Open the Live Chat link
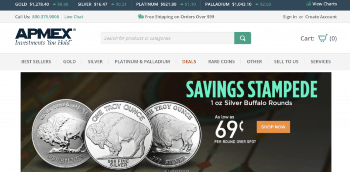 pyautogui.click(x=74, y=17)
